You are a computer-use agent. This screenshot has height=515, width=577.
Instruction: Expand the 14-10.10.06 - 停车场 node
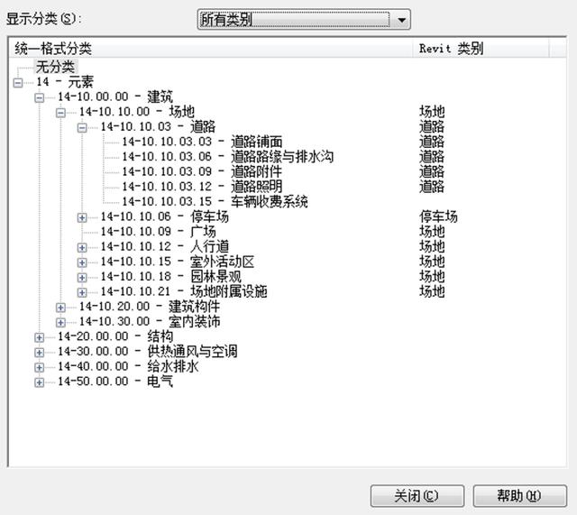[x=82, y=218]
